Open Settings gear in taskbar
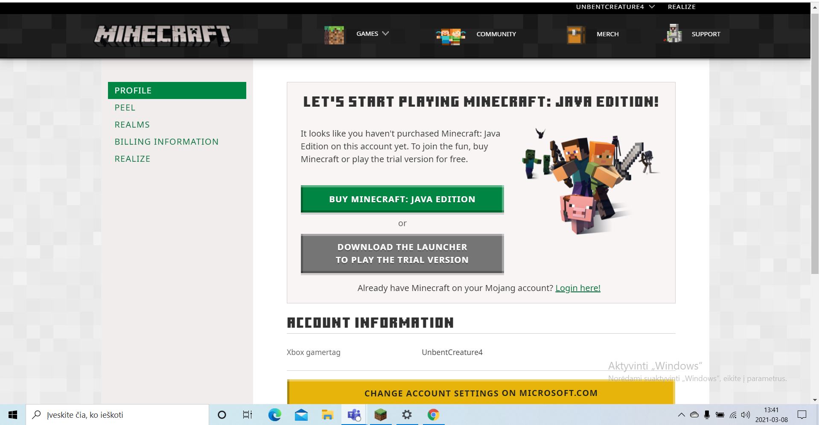 coord(407,415)
